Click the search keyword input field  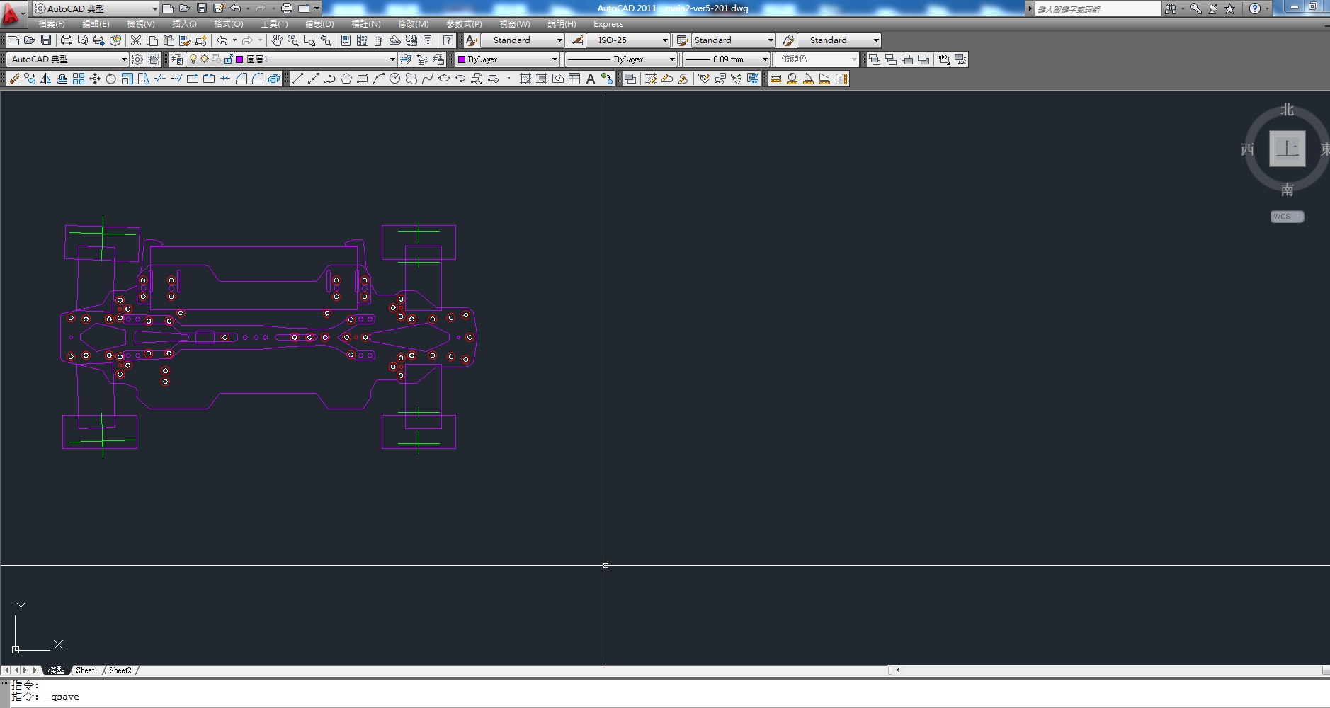pos(1097,9)
